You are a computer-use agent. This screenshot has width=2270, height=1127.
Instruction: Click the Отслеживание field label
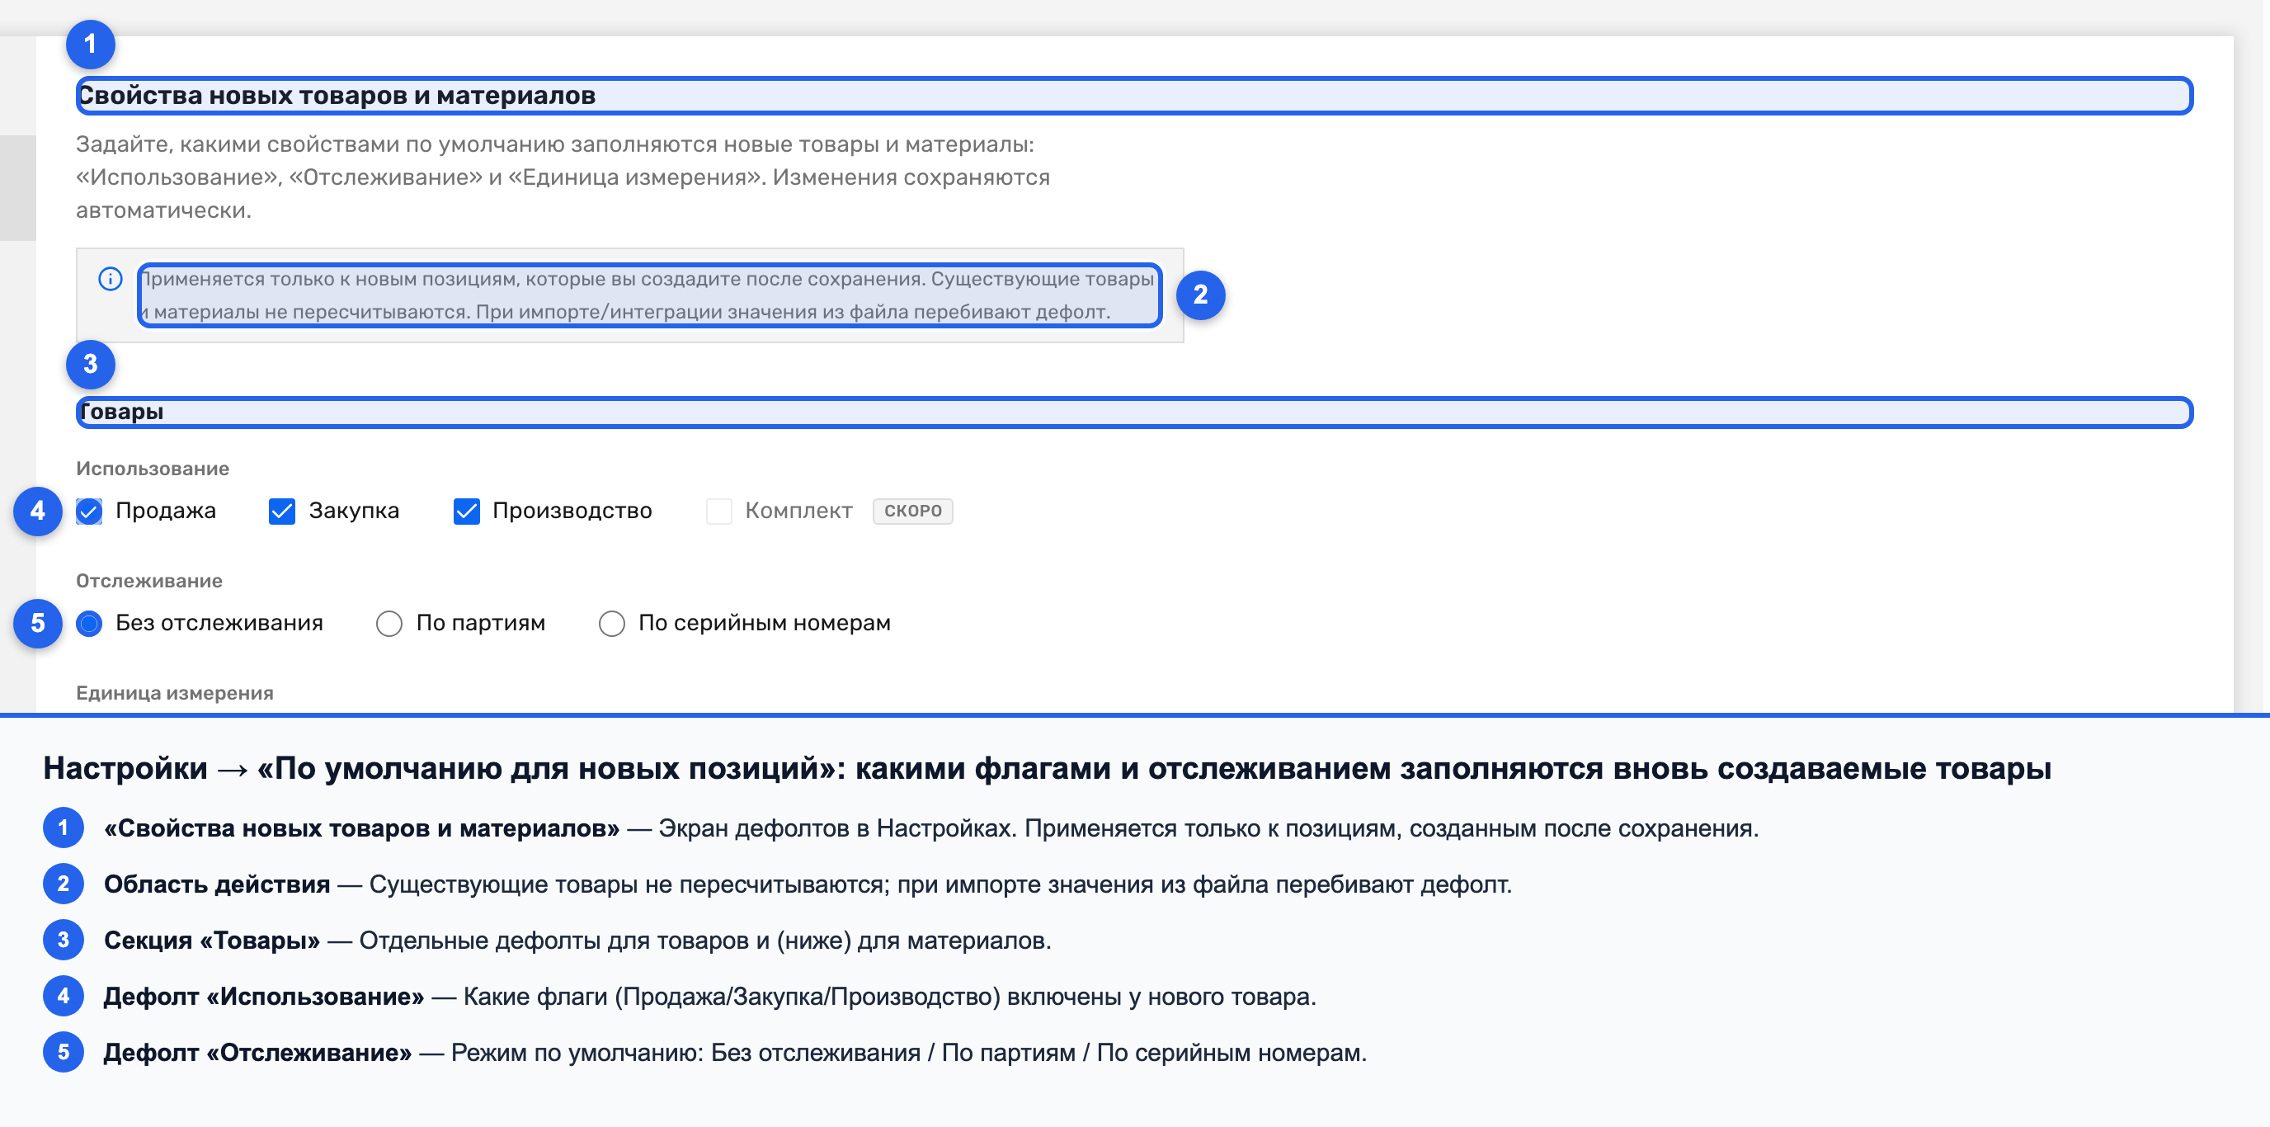pos(149,581)
